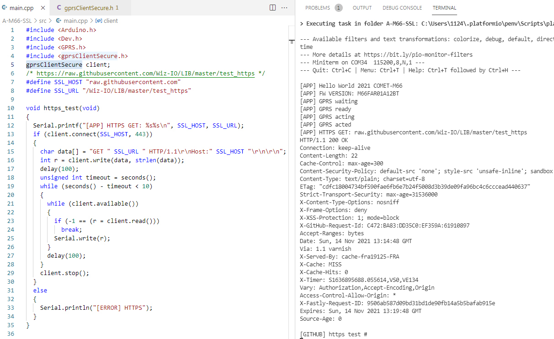Close the main.cpp tab
Viewport: 554px width, 339px height.
(43, 8)
